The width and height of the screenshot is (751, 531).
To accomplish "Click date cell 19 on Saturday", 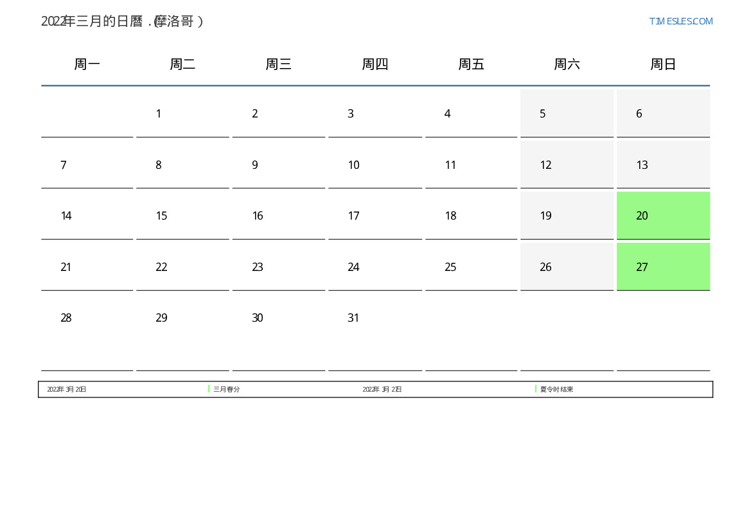I will 567,216.
